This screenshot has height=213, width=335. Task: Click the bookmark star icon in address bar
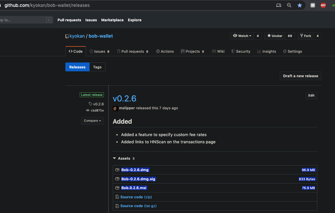click(299, 5)
